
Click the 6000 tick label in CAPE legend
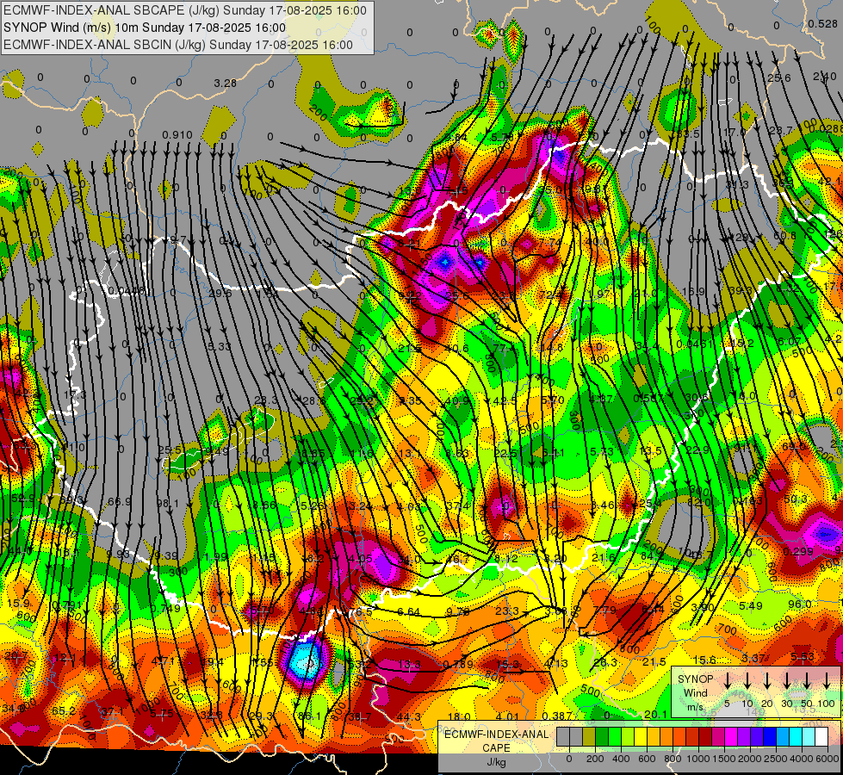pos(828,759)
